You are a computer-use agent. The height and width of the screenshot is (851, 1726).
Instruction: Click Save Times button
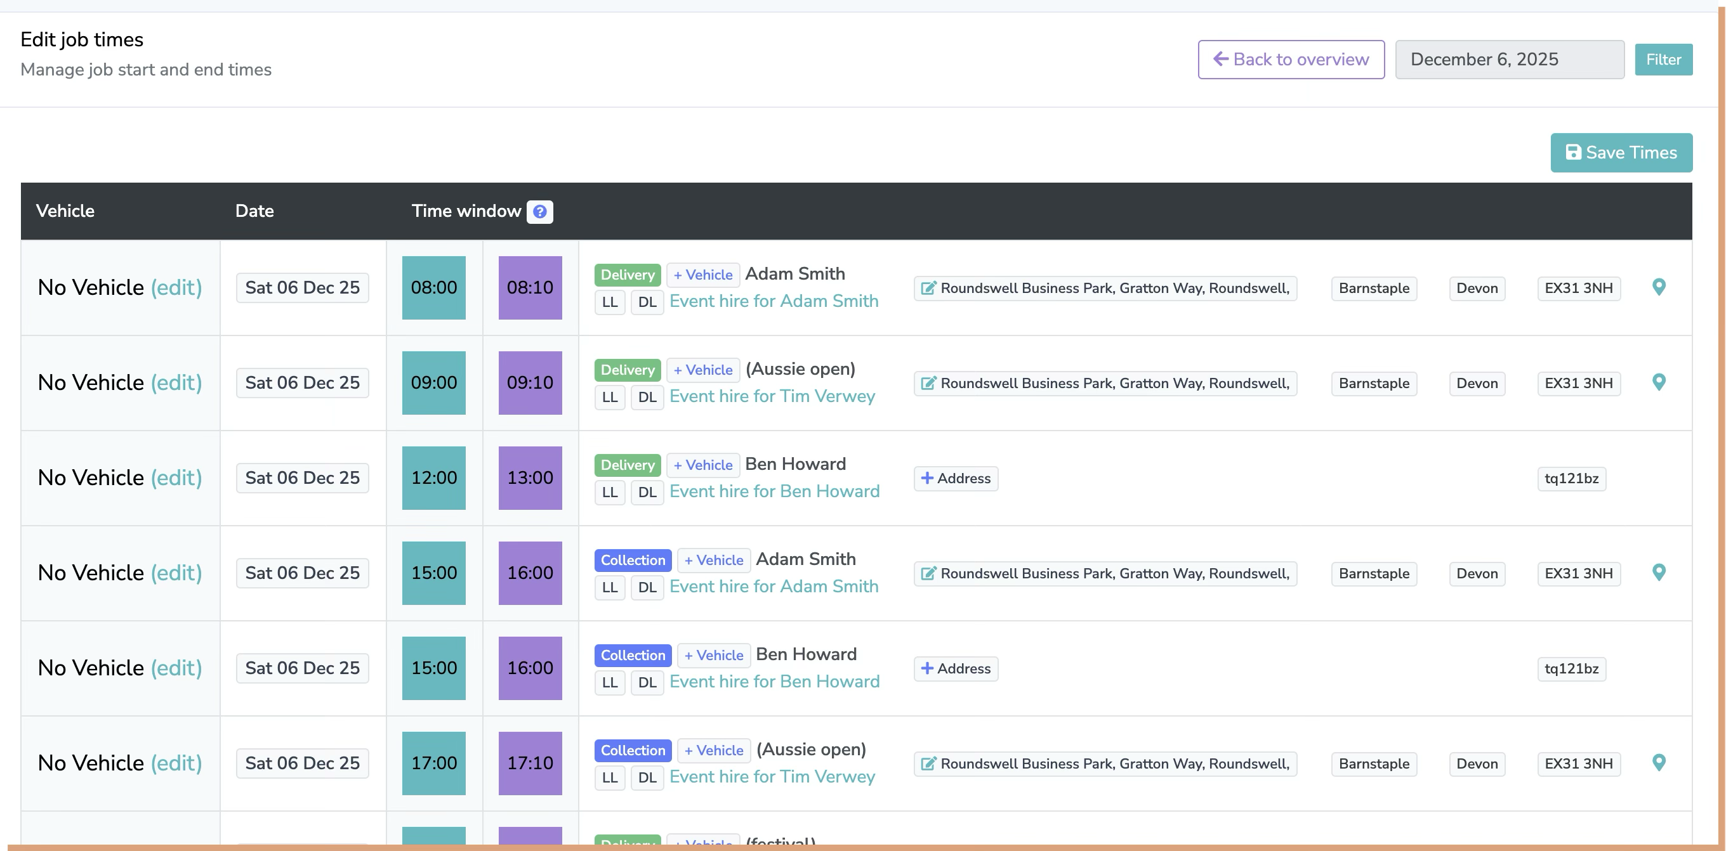click(x=1621, y=153)
